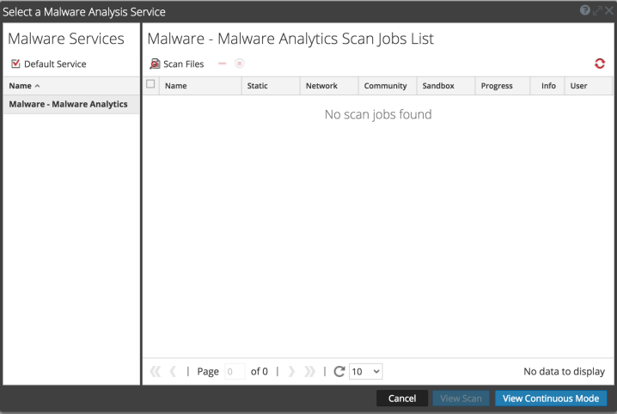Refresh the scan jobs list with red icon

point(599,64)
